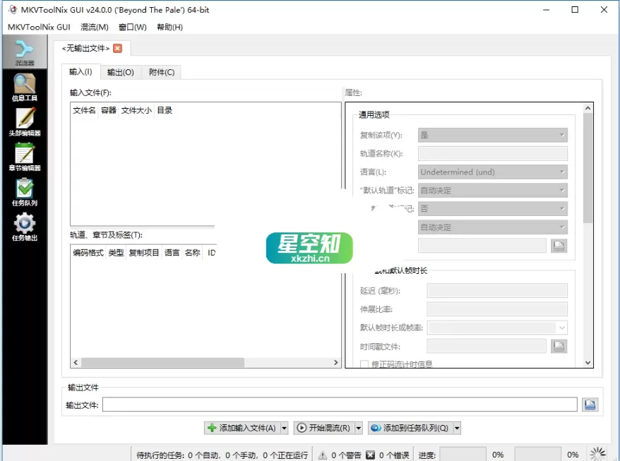The image size is (620, 461).
Task: Open the 语言(L) dropdown showing Undetermined
Action: (x=492, y=172)
